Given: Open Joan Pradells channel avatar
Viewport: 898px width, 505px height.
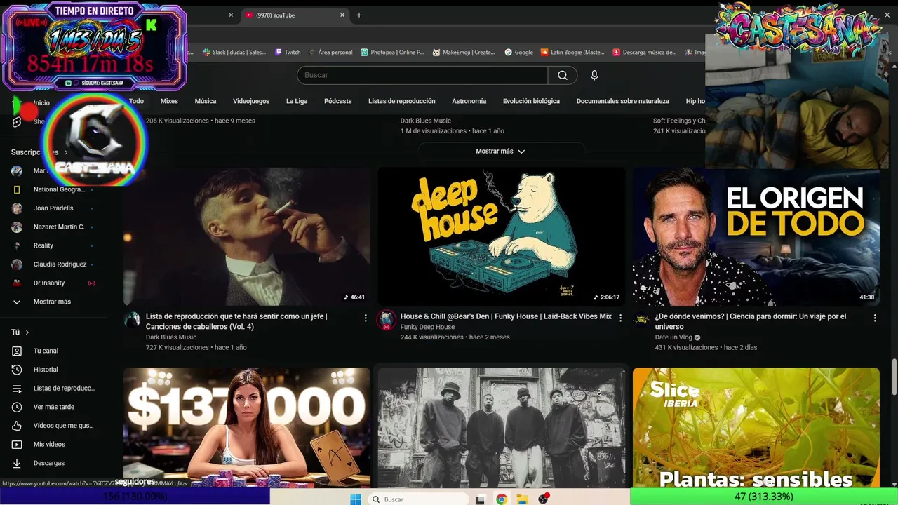Looking at the screenshot, I should coord(17,208).
